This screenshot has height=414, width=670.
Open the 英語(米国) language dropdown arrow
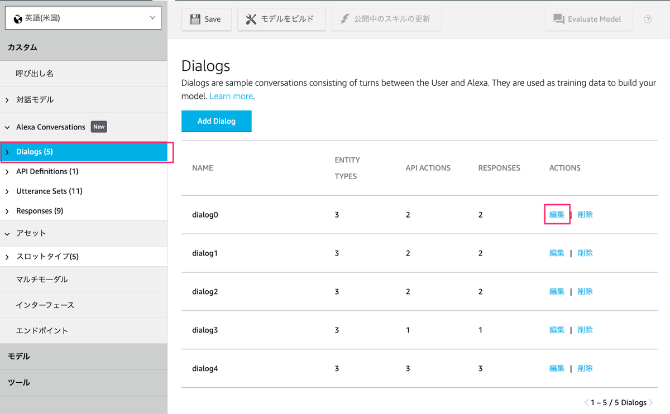click(x=153, y=18)
